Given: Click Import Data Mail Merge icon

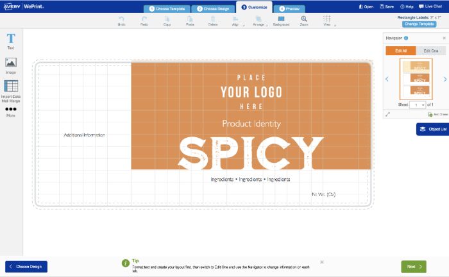Looking at the screenshot, I should (x=11, y=89).
